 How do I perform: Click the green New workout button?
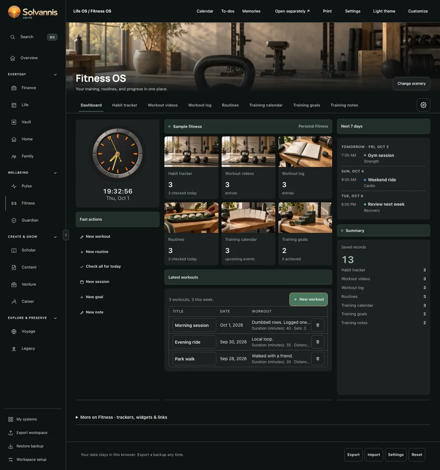coord(308,299)
